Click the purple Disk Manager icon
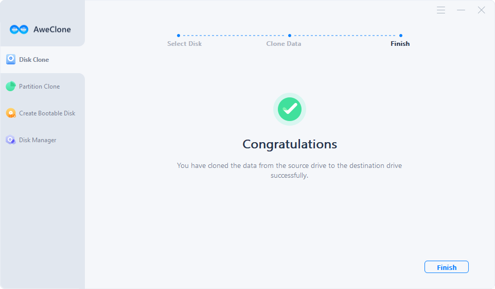The height and width of the screenshot is (289, 495). tap(11, 140)
